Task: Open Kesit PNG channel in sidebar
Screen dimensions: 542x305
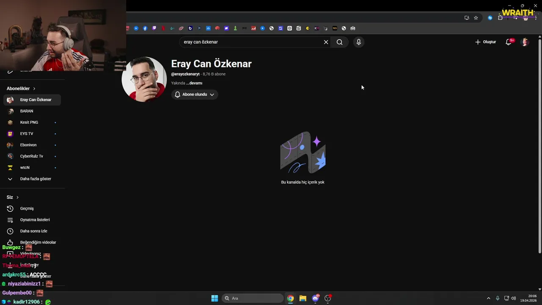Action: (x=32, y=122)
